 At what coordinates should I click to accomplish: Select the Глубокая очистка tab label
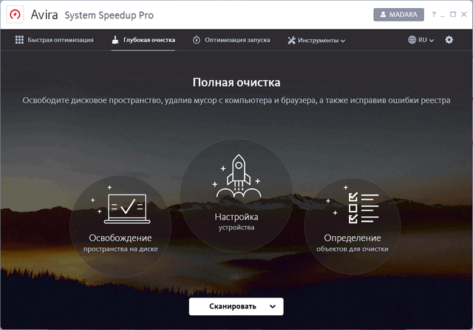[149, 40]
